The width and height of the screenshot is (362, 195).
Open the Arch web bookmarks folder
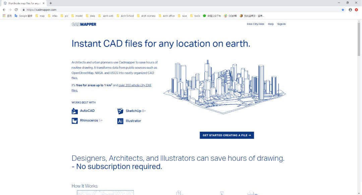click(106, 16)
